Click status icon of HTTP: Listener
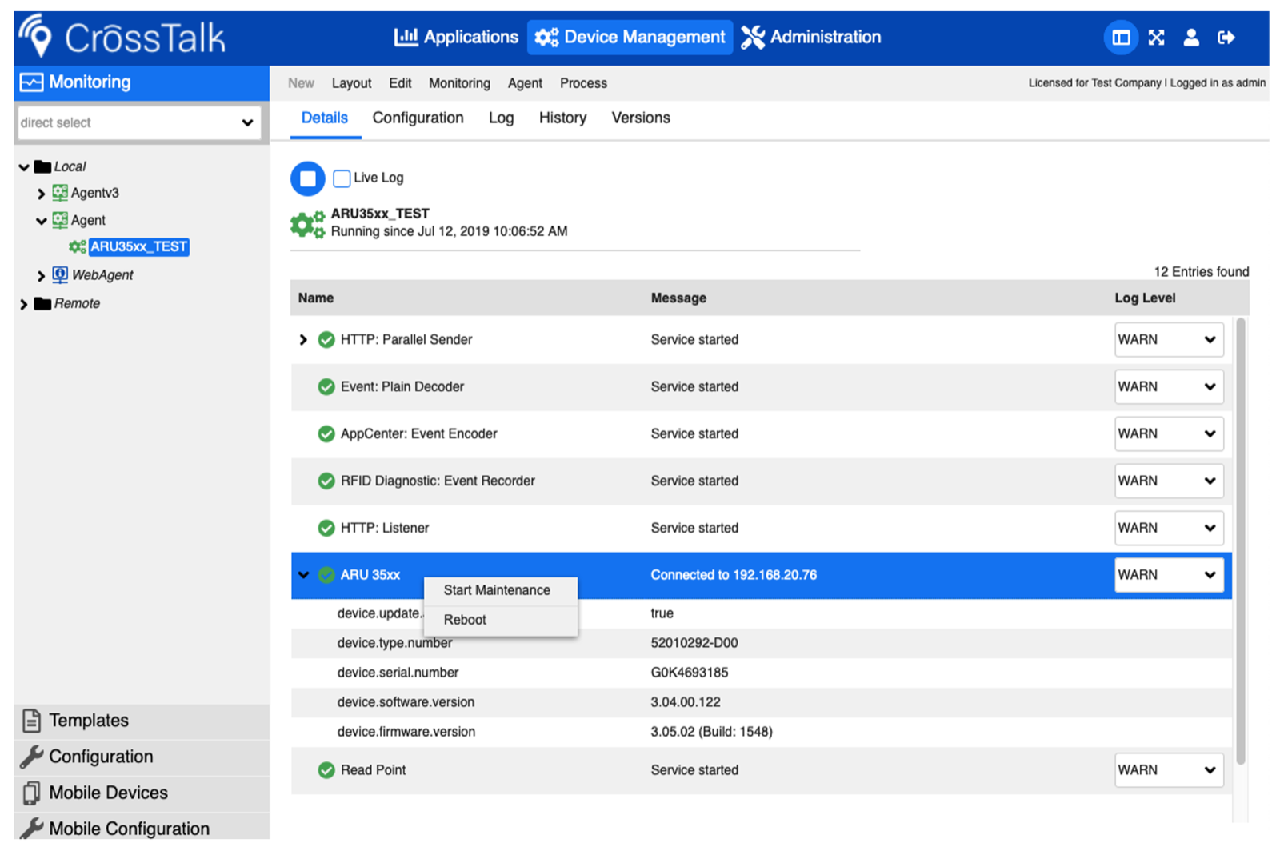This screenshot has height=855, width=1280. point(326,529)
